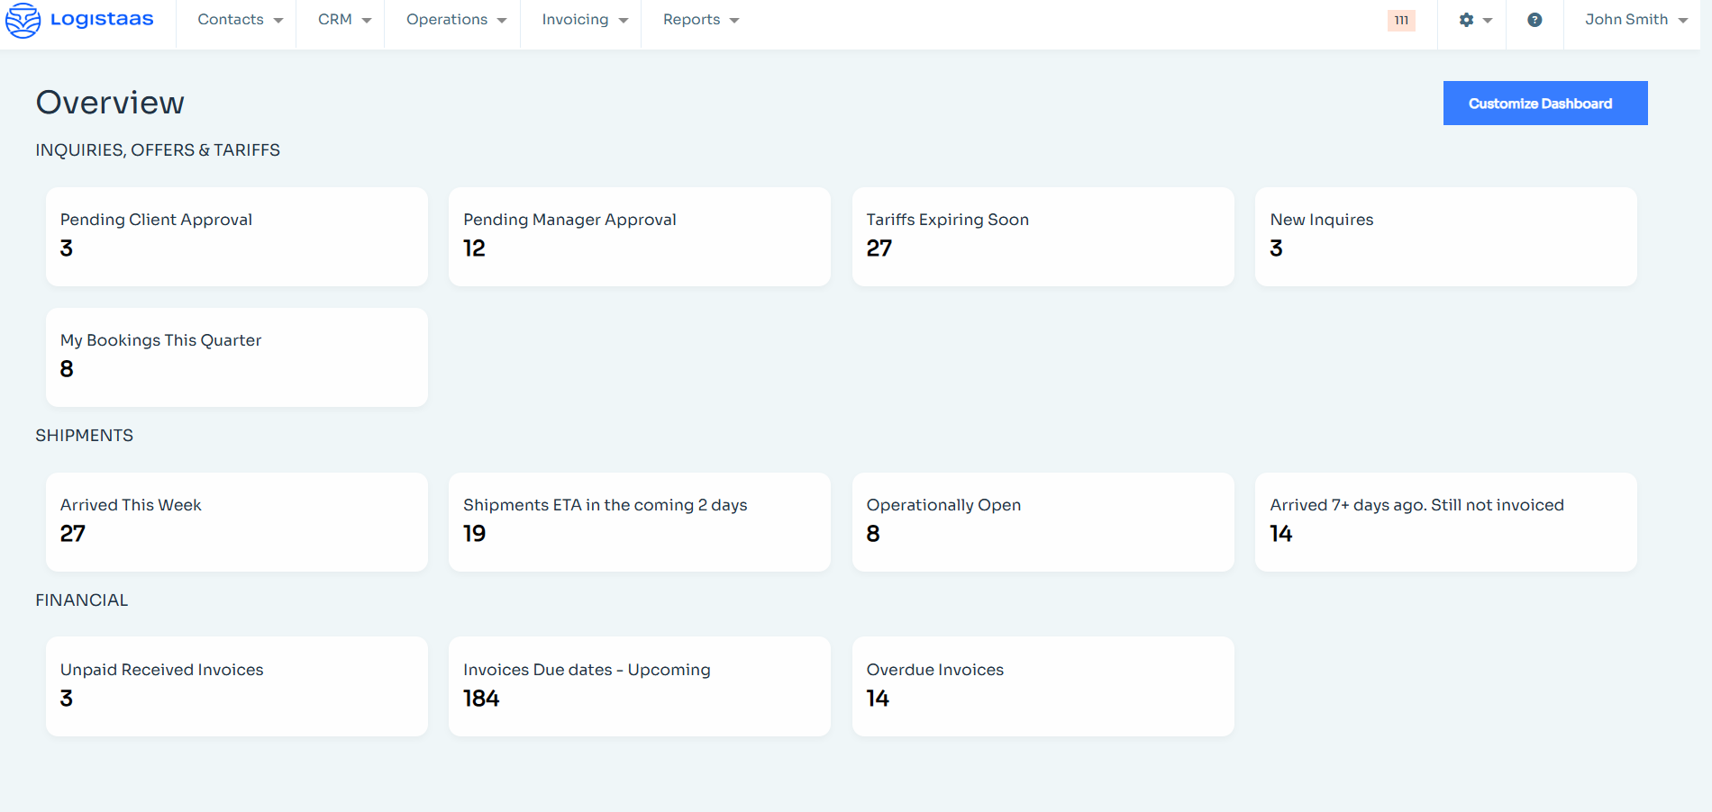Open the notifications badge showing 111

click(x=1401, y=21)
